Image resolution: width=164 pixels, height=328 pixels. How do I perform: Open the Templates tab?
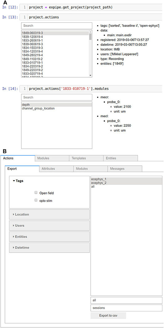coord(86,158)
